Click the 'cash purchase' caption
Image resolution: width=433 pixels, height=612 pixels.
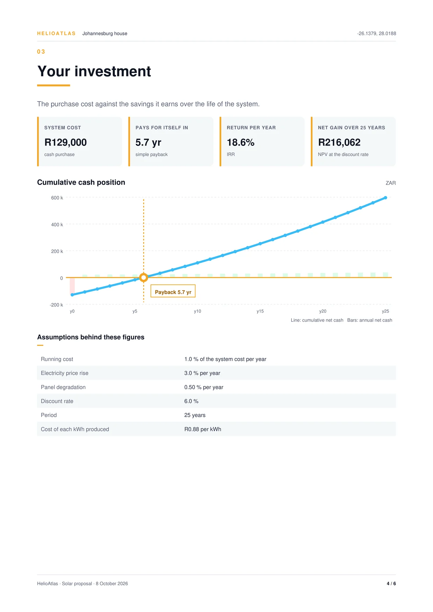[x=59, y=155]
